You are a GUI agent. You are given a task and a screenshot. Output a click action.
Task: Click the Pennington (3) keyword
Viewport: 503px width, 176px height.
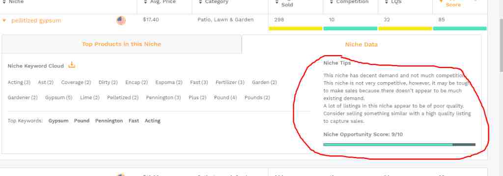click(163, 98)
